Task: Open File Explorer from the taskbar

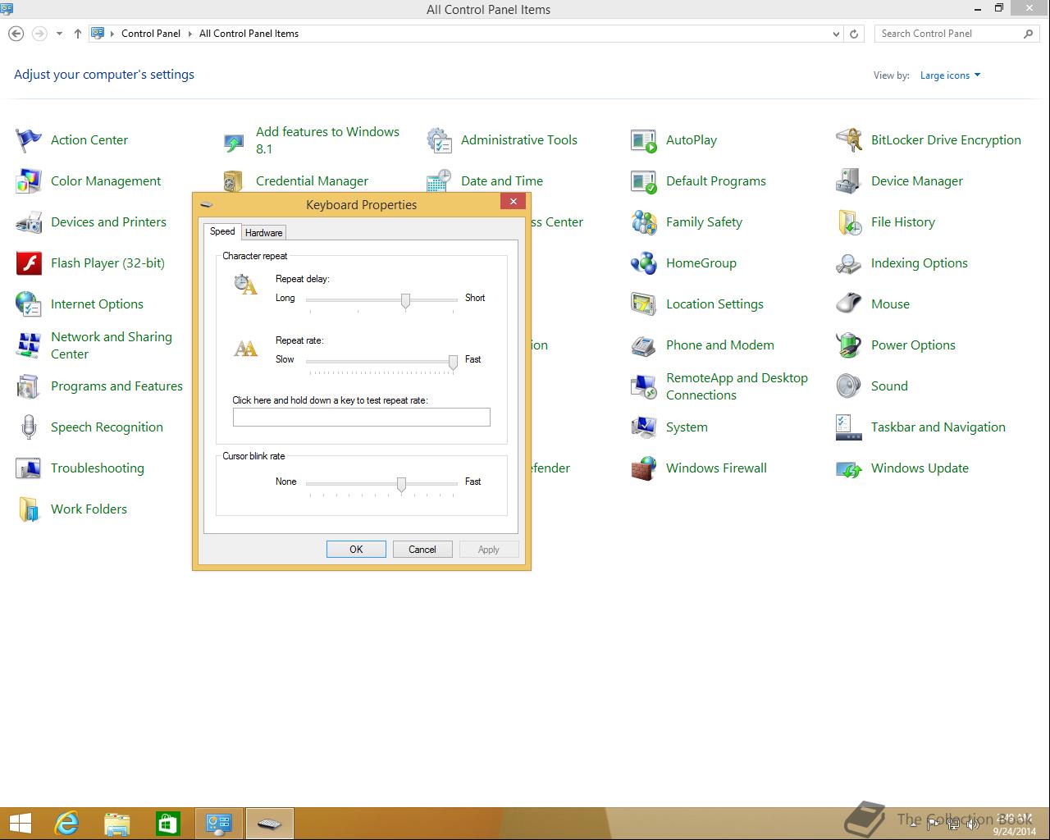Action: tap(117, 823)
